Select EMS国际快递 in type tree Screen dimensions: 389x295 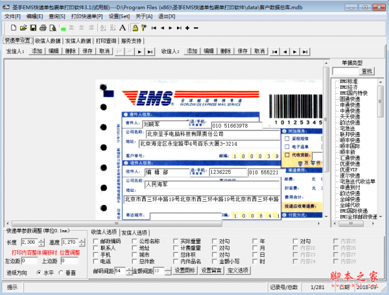(353, 211)
